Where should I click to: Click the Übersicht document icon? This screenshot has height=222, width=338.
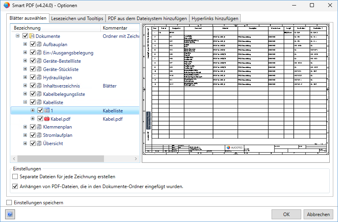click(x=39, y=144)
